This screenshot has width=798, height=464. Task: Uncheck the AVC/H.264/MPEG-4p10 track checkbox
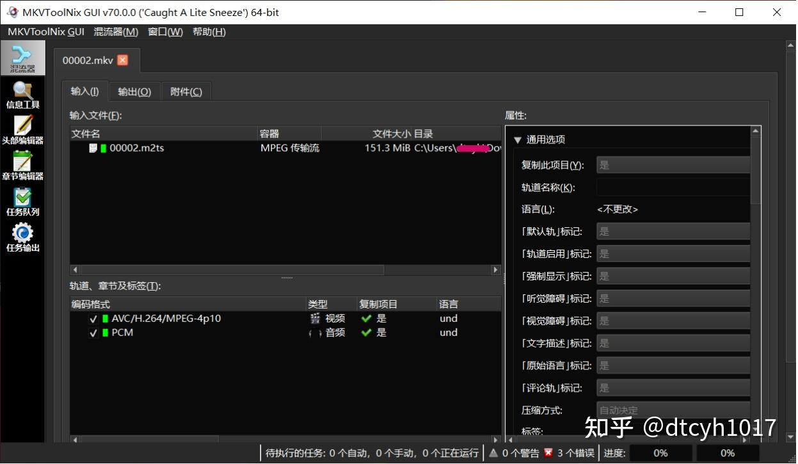[x=93, y=319]
